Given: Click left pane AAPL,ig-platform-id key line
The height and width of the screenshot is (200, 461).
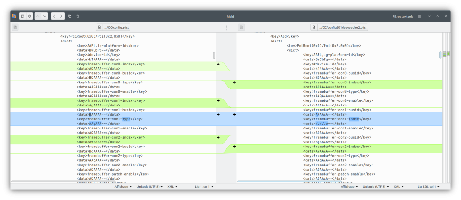Looking at the screenshot, I should coord(107,46).
